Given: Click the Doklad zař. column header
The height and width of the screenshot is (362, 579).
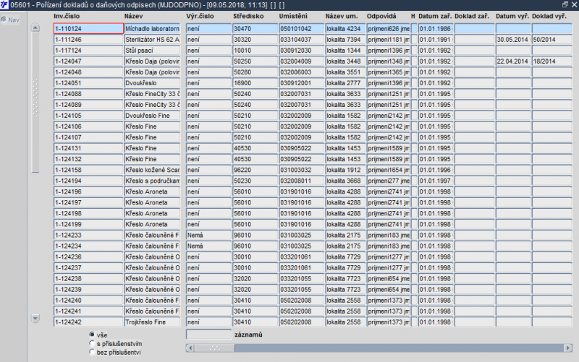Looking at the screenshot, I should 472,16.
